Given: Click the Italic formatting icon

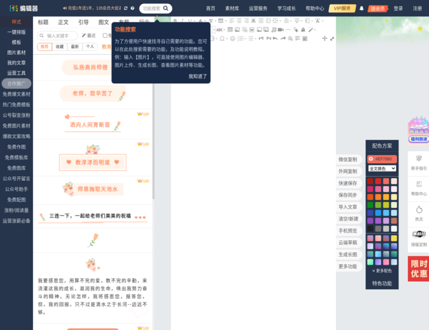Looking at the screenshot, I should point(182,21).
